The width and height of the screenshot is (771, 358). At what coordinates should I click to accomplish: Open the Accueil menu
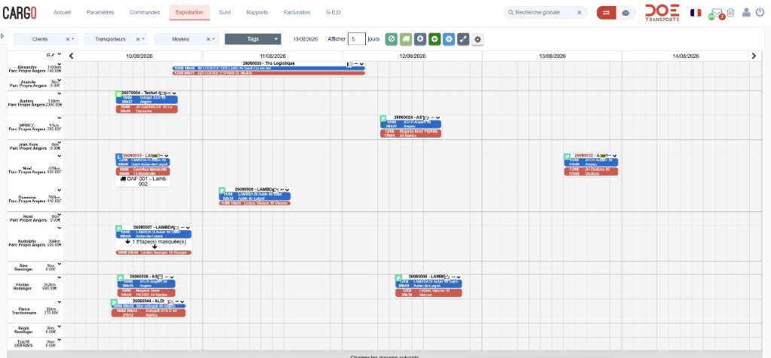pyautogui.click(x=62, y=12)
